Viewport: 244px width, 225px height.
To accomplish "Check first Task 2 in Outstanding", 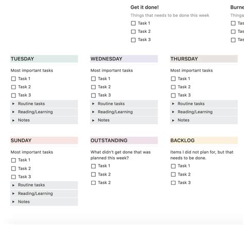I will tap(93, 175).
